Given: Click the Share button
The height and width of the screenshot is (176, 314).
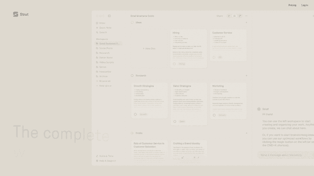Looking at the screenshot, I should 219,16.
